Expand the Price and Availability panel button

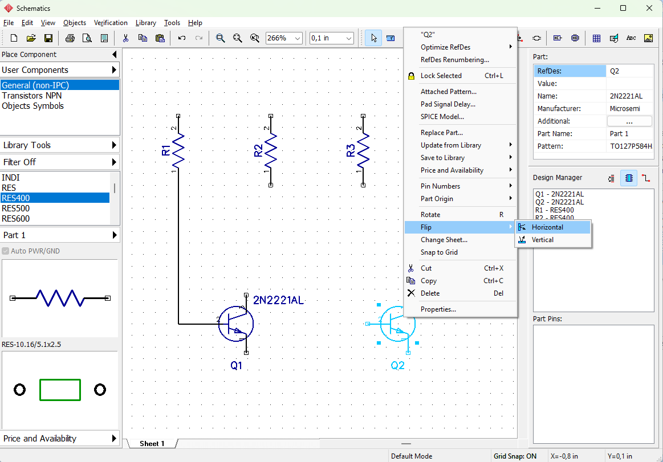60,438
